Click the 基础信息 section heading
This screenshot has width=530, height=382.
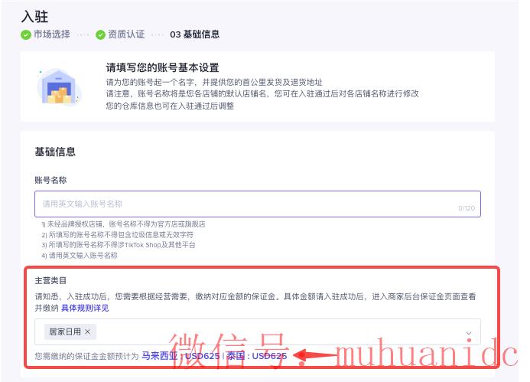[x=55, y=152]
